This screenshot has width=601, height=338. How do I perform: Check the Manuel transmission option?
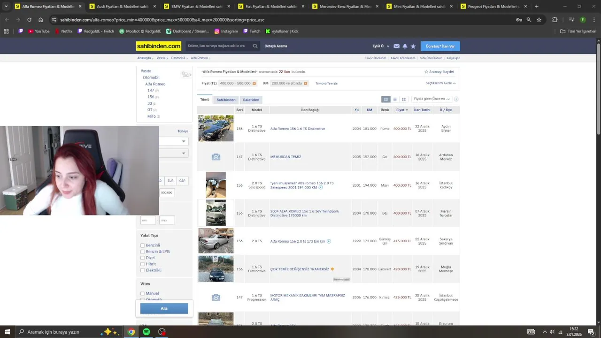coord(142,293)
